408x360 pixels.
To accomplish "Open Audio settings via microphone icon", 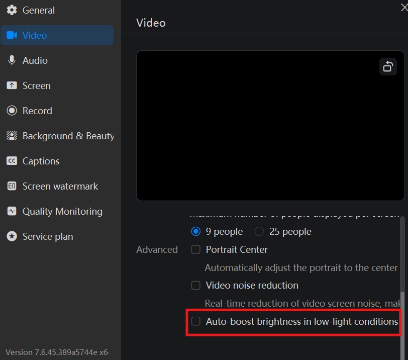I will [x=12, y=60].
